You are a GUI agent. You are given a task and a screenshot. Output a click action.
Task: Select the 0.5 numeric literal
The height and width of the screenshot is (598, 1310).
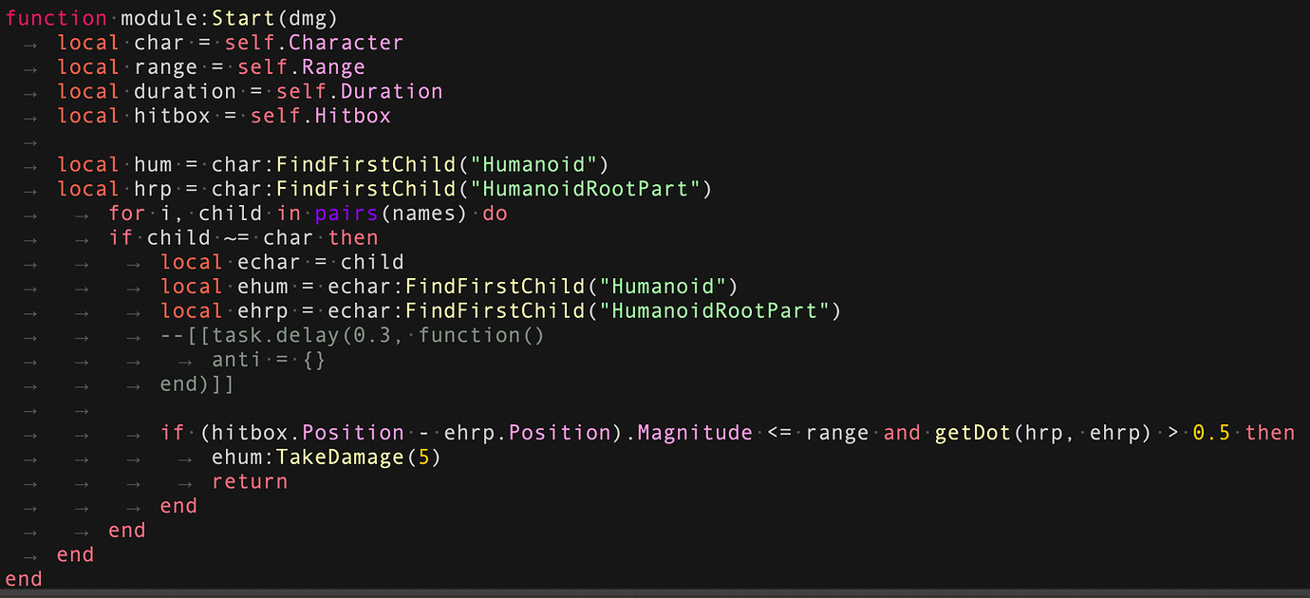pos(1211,432)
